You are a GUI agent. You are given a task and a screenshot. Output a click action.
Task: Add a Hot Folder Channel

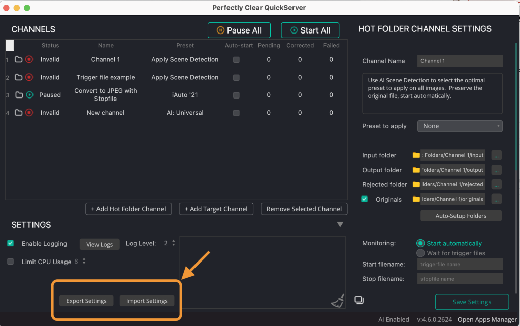(x=128, y=209)
